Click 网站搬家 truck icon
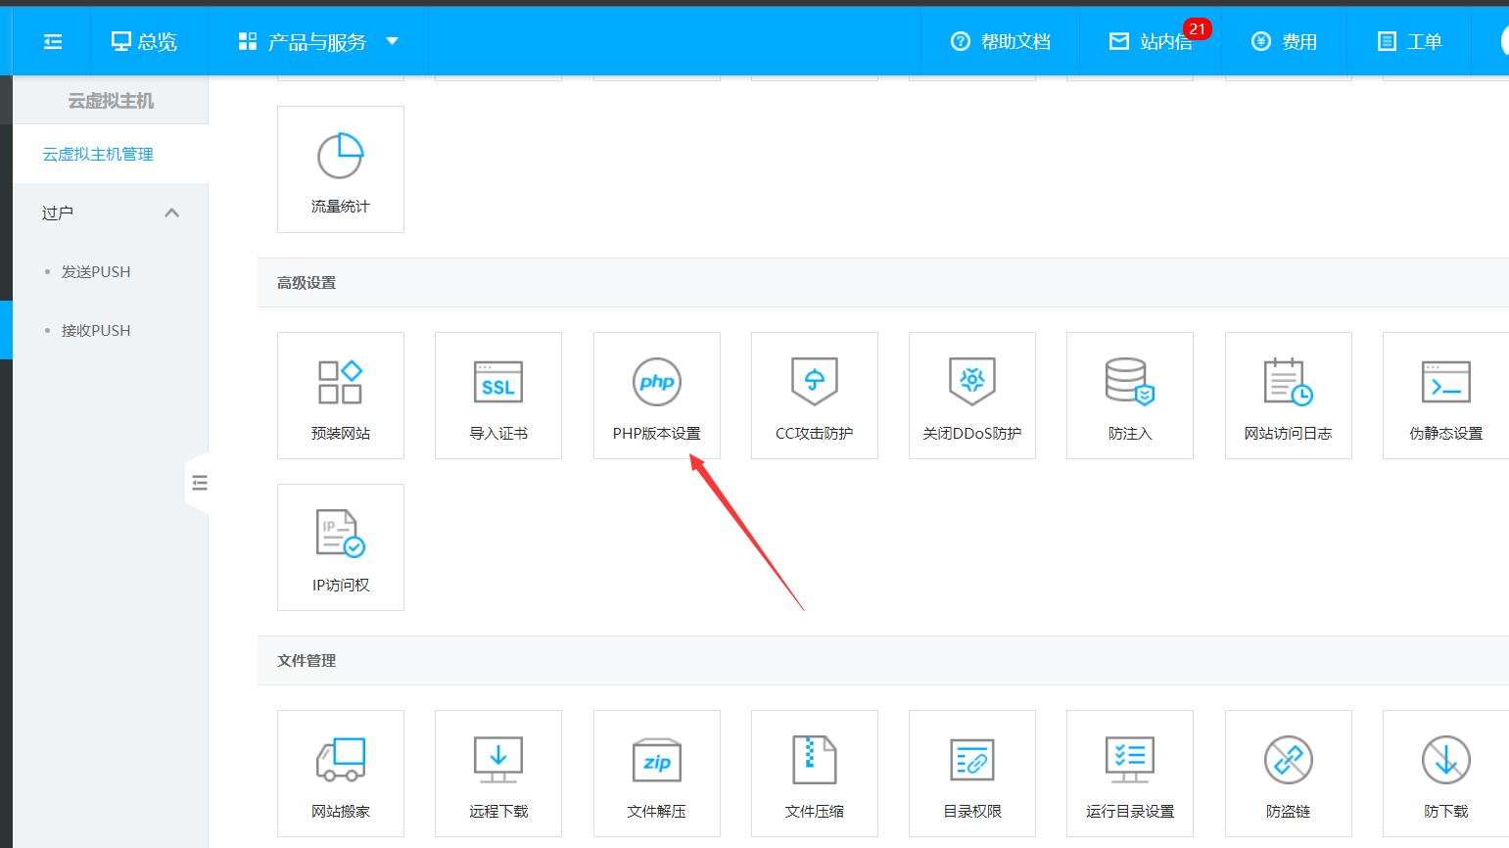Viewport: 1509px width, 848px height. click(x=340, y=761)
